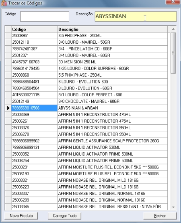The width and height of the screenshot is (181, 223).
Task: Click the Descrição field containing ABYSSINIAN
Action: tap(136, 16)
